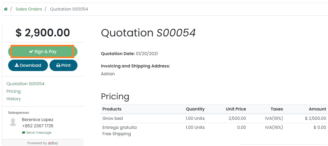
Task: Click Quotation S00054 breadcrumb text
Action: [x=69, y=9]
